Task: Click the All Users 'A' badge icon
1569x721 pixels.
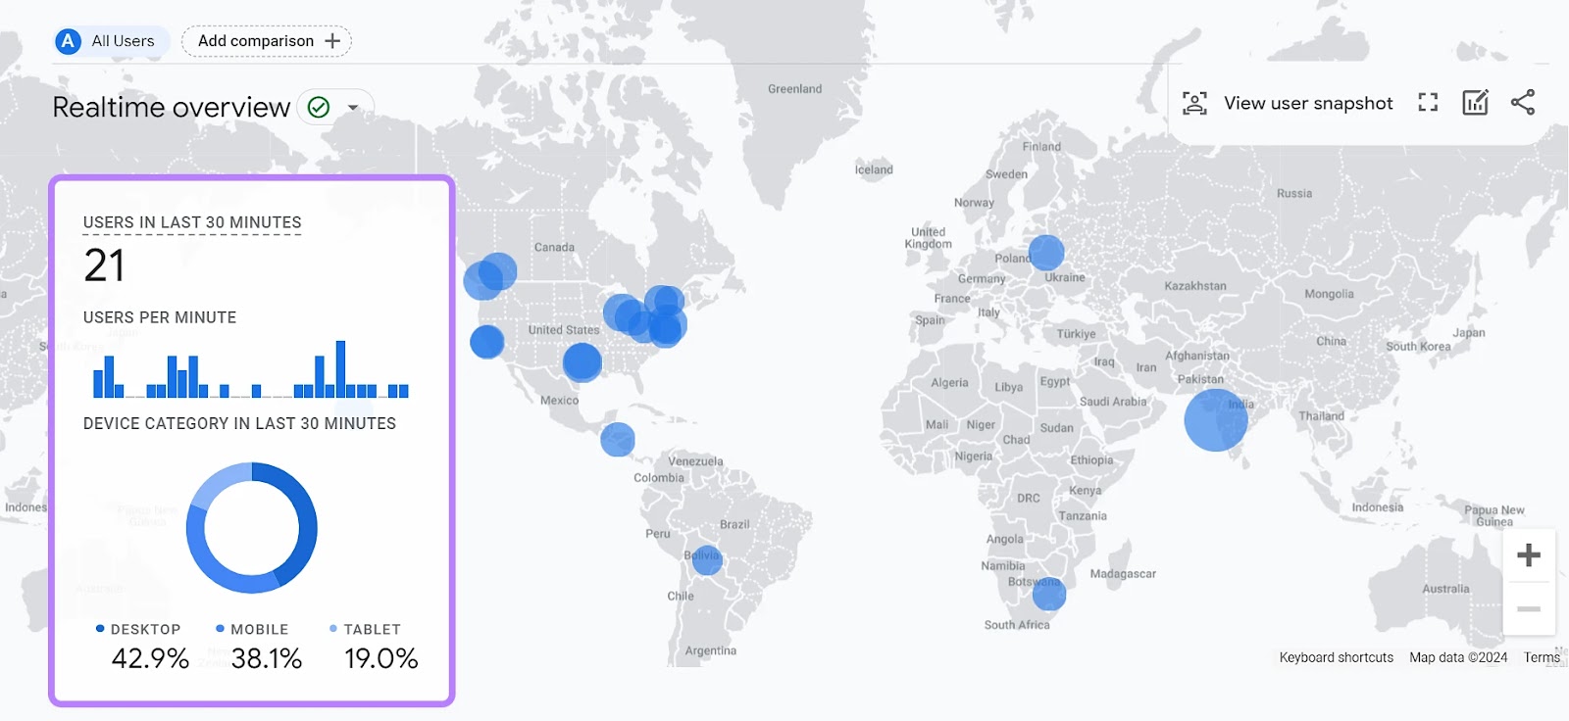Action: tap(68, 41)
